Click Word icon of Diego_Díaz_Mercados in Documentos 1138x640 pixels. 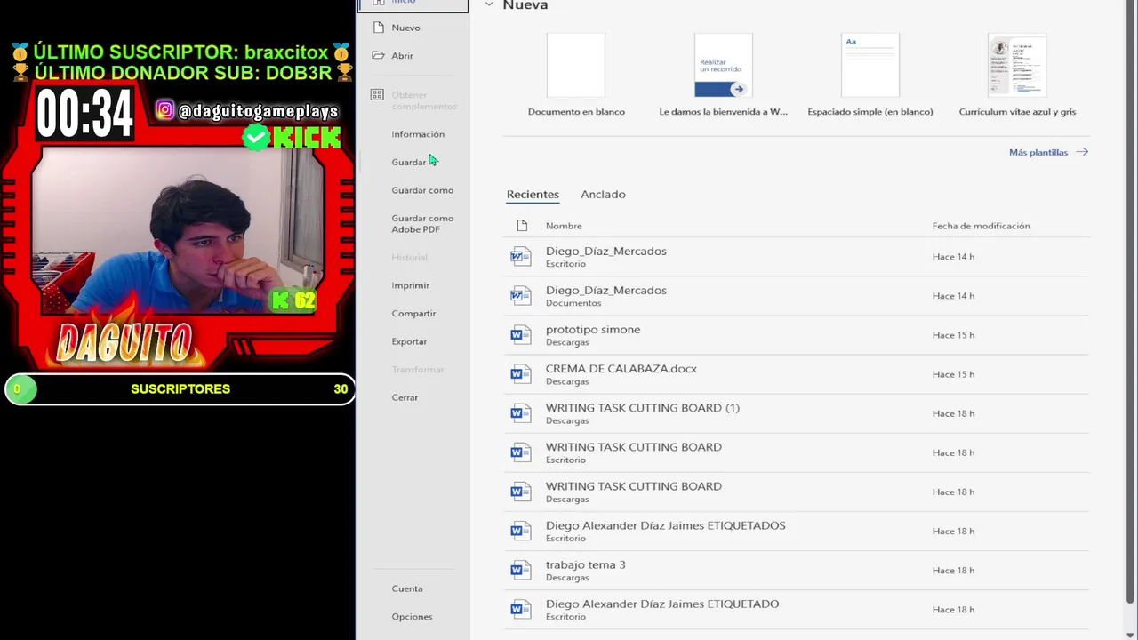pyautogui.click(x=520, y=296)
